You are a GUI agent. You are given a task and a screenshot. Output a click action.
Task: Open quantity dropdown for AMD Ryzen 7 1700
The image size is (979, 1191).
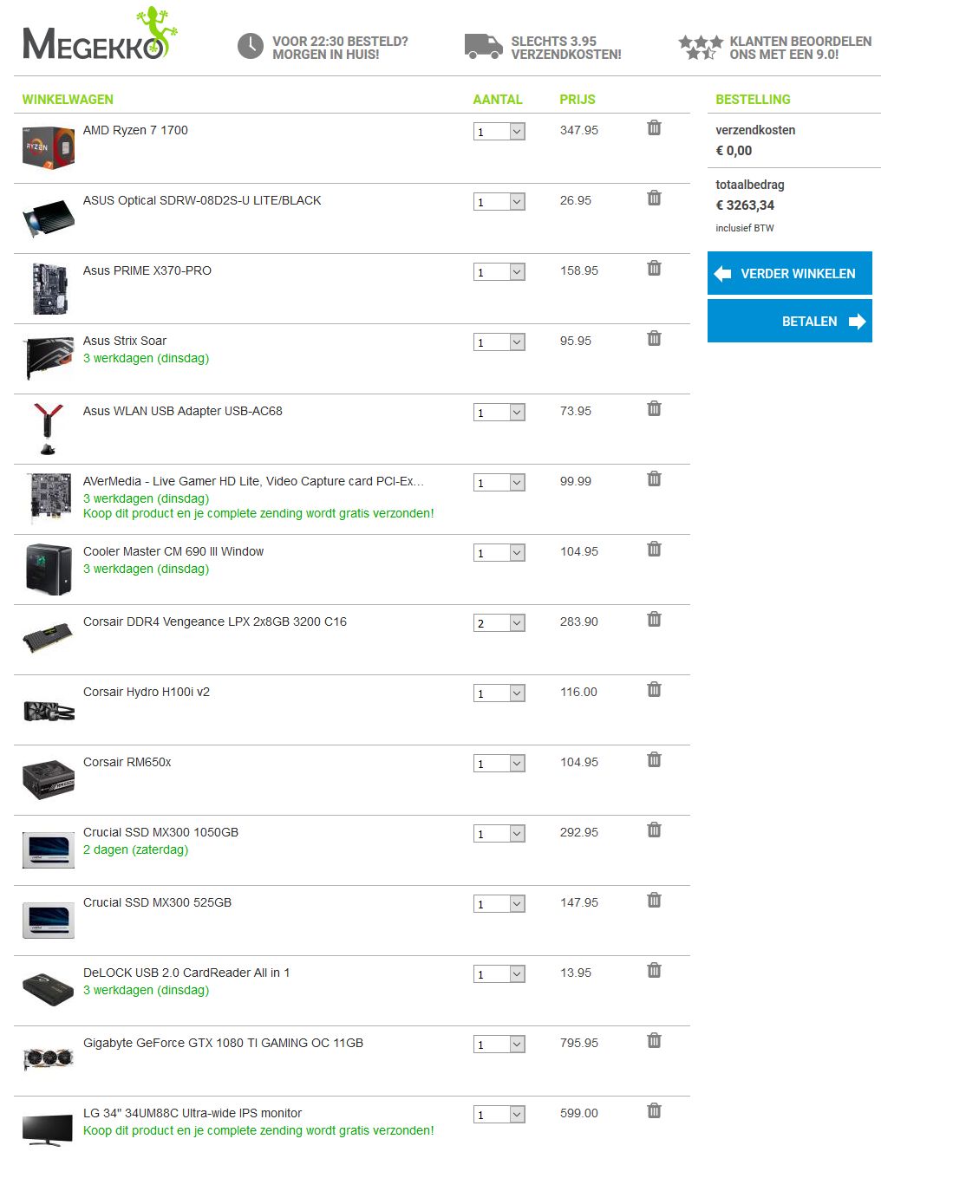coord(499,131)
